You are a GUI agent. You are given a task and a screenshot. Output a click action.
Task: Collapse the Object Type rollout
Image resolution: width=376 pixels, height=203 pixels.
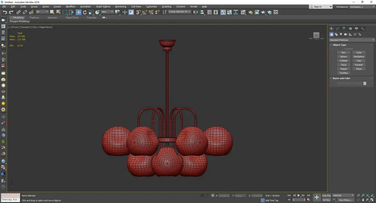click(x=339, y=45)
